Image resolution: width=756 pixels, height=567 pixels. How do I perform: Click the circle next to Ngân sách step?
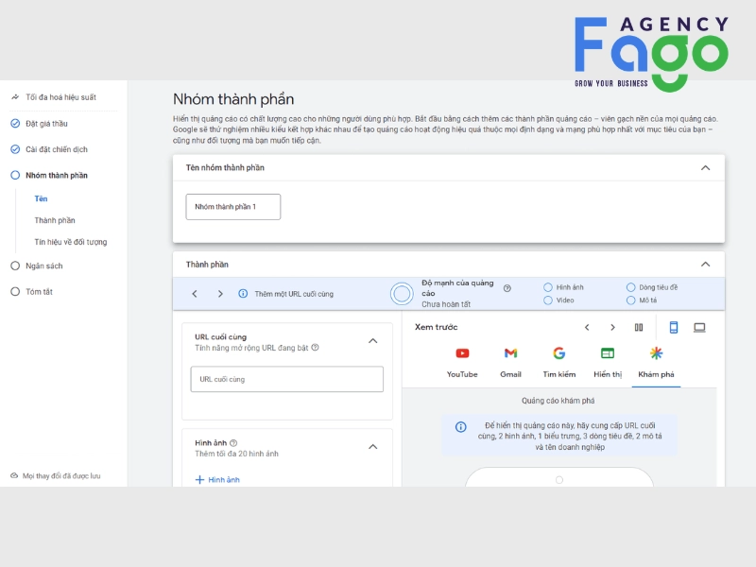[15, 266]
